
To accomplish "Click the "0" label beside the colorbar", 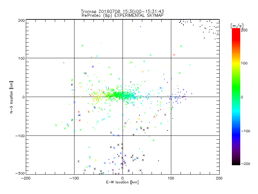I will click(x=242, y=97).
